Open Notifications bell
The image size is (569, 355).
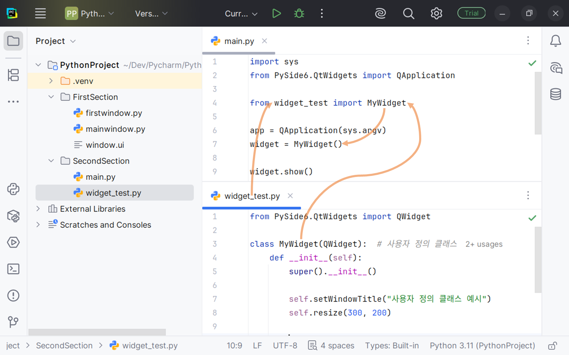pyautogui.click(x=556, y=41)
